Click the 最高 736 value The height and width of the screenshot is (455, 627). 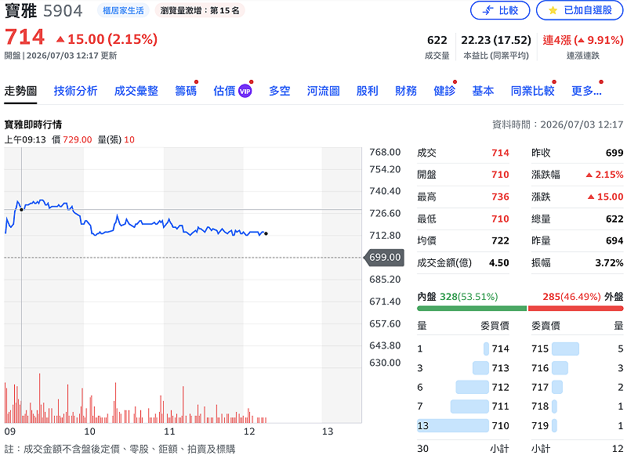[x=500, y=197]
